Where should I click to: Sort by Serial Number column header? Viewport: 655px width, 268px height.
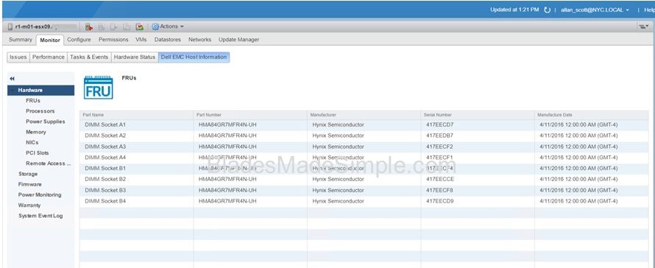[478, 115]
